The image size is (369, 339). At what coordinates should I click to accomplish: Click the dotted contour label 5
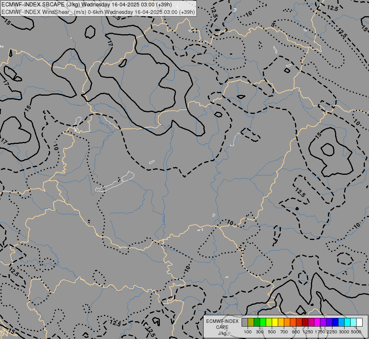point(273,24)
